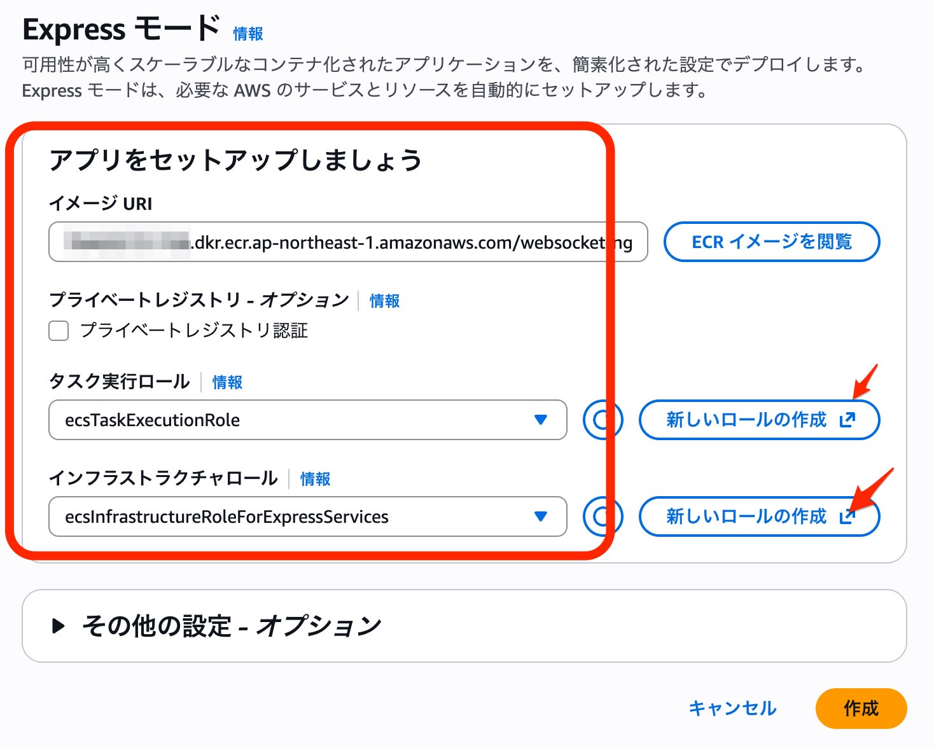Click the external link icon in the second 新しいロールの作成 button
Screen dimensions: 934x748
tap(847, 516)
